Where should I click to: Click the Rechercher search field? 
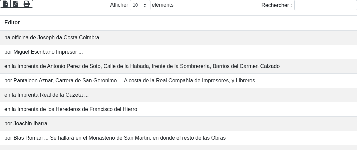[325, 5]
